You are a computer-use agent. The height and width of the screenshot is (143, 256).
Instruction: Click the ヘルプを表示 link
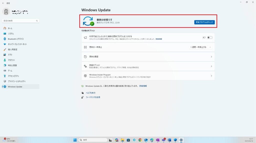(x=90, y=93)
